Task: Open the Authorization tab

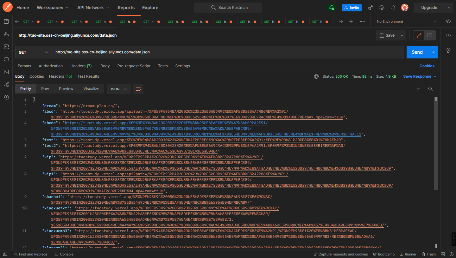Action: pos(51,66)
